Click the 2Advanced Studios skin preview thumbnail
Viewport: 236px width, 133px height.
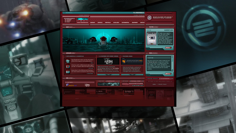click(133, 84)
